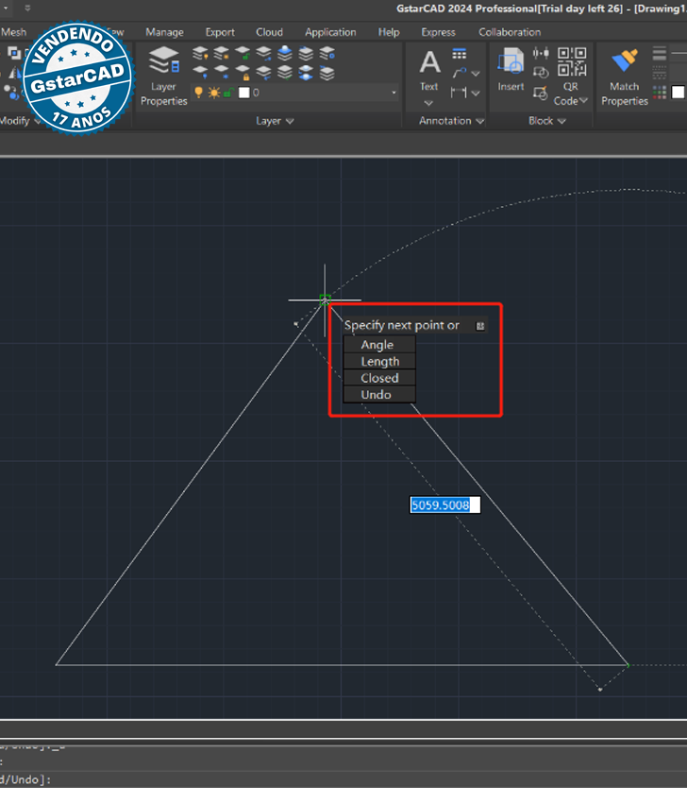This screenshot has height=788, width=687.
Task: Click the layer merge icon with two blue spheres
Action: [x=306, y=73]
